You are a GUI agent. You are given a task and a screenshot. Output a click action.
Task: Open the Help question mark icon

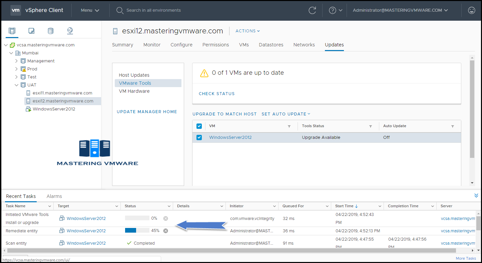point(333,10)
